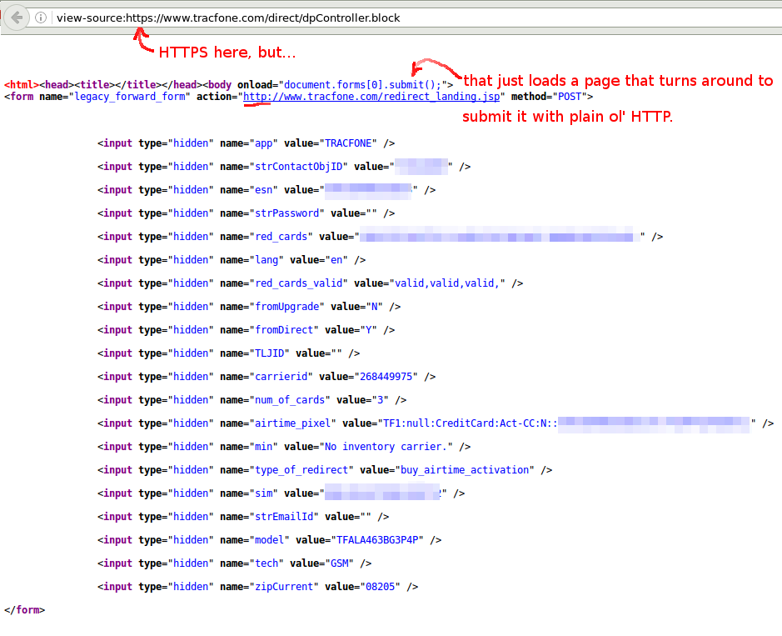
Task: Select the TRACFONE app value
Action: coord(348,143)
